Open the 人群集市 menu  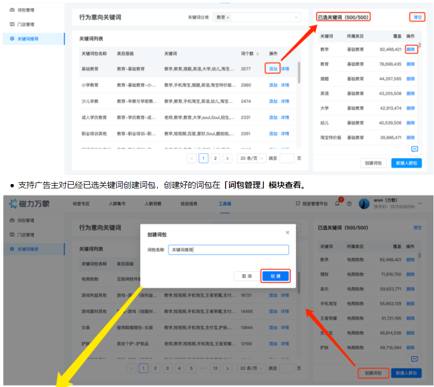(118, 203)
